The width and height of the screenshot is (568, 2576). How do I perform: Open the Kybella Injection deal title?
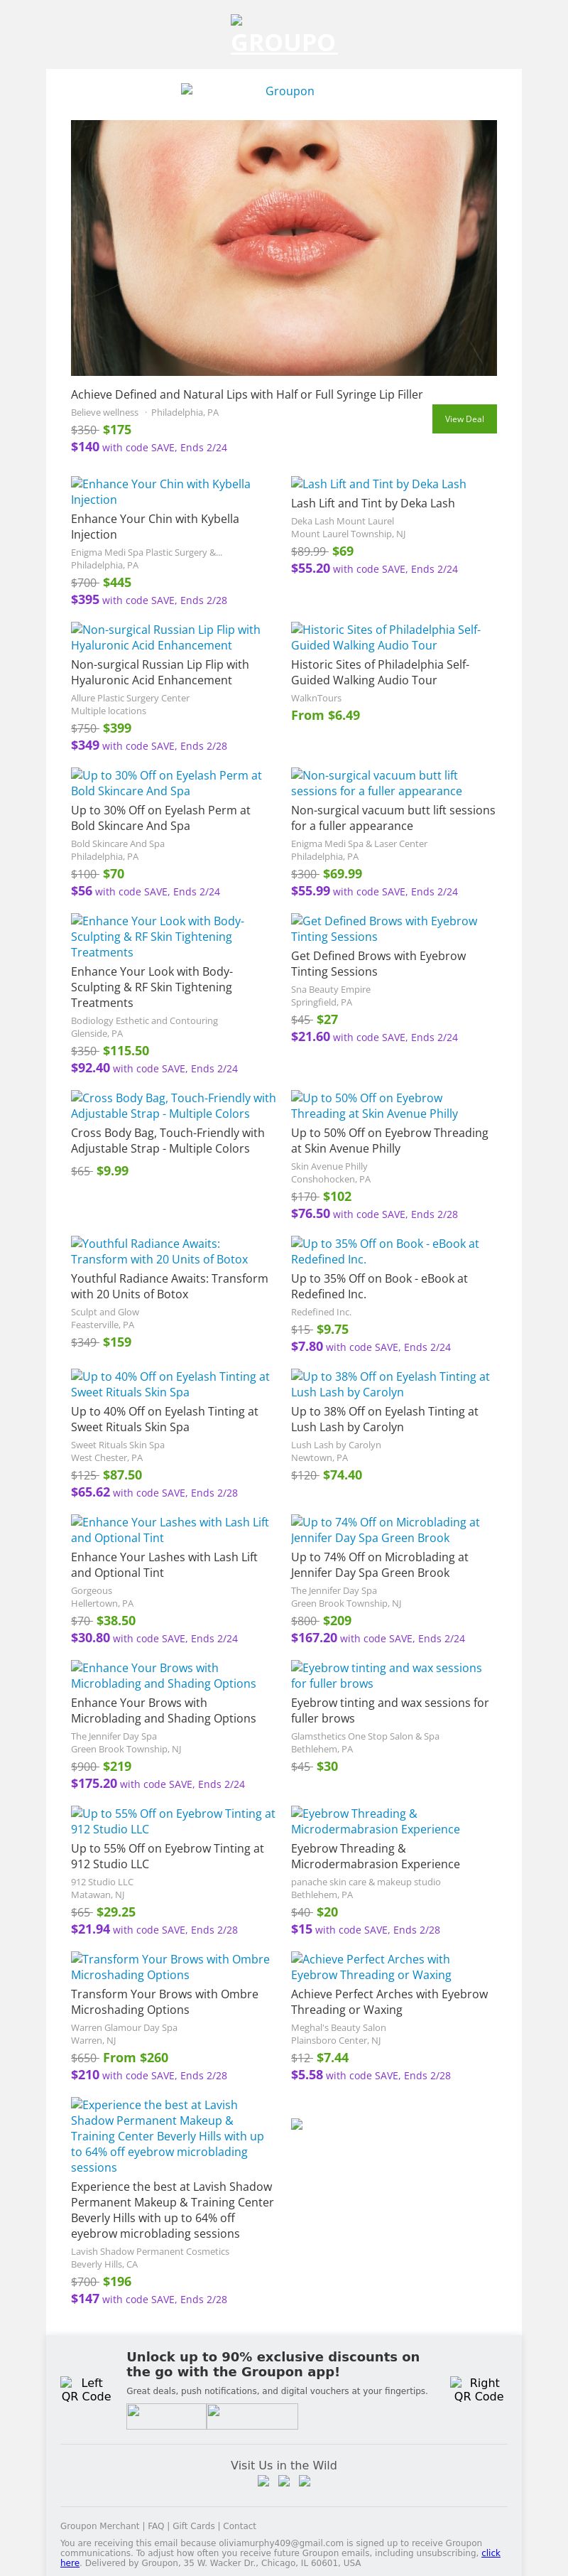pos(155,526)
